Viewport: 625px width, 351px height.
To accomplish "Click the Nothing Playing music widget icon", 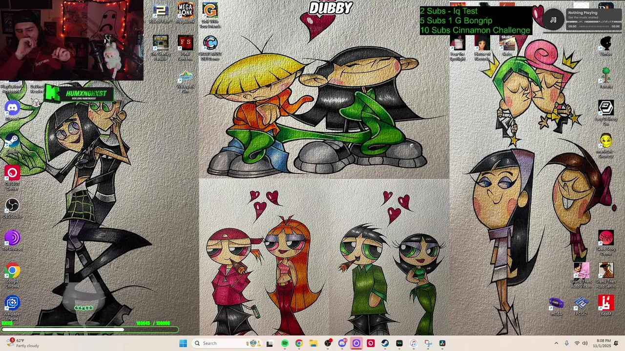I will click(553, 20).
